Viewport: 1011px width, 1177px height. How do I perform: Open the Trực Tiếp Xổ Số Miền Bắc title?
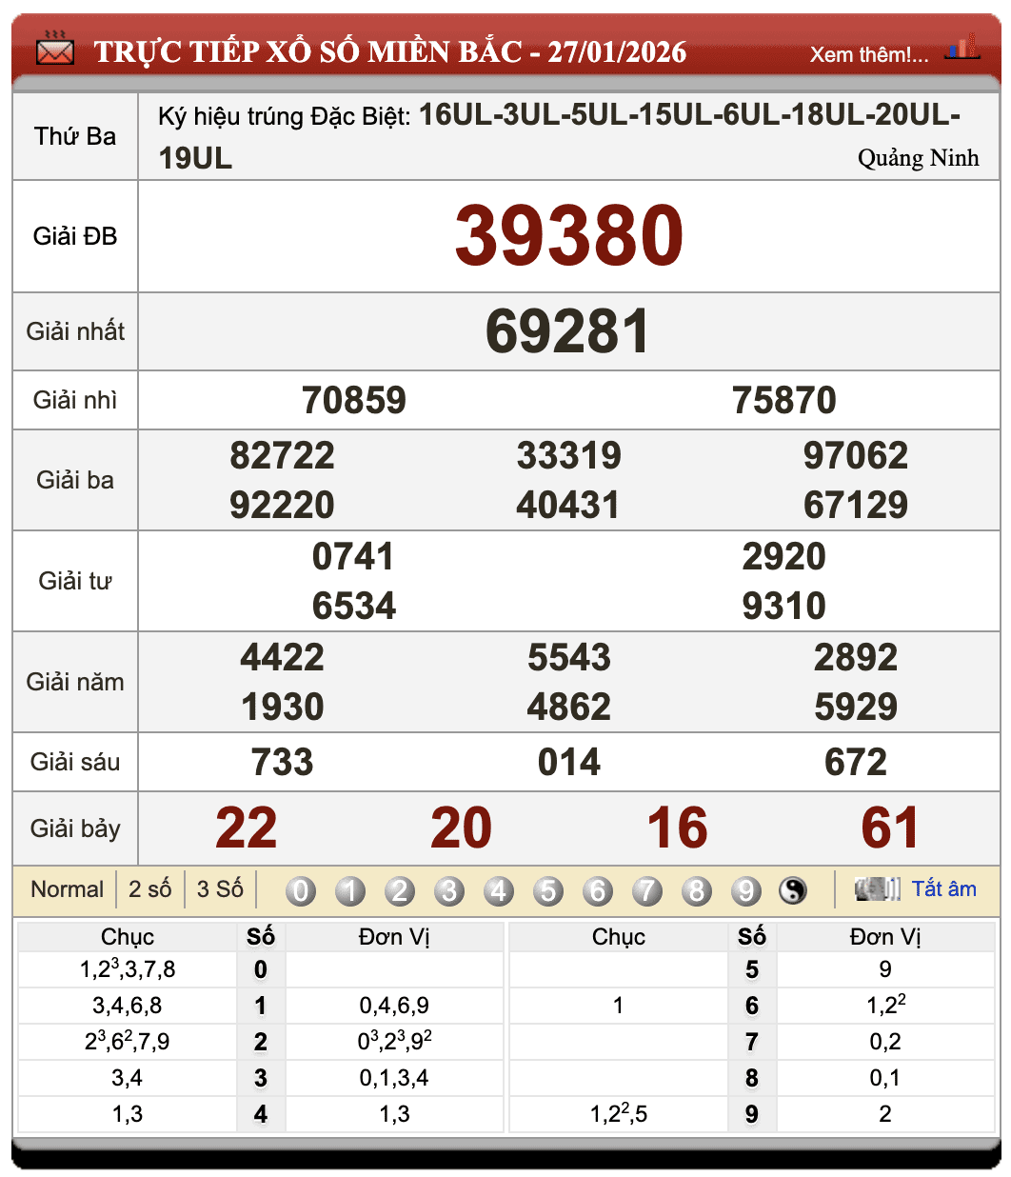pyautogui.click(x=389, y=51)
